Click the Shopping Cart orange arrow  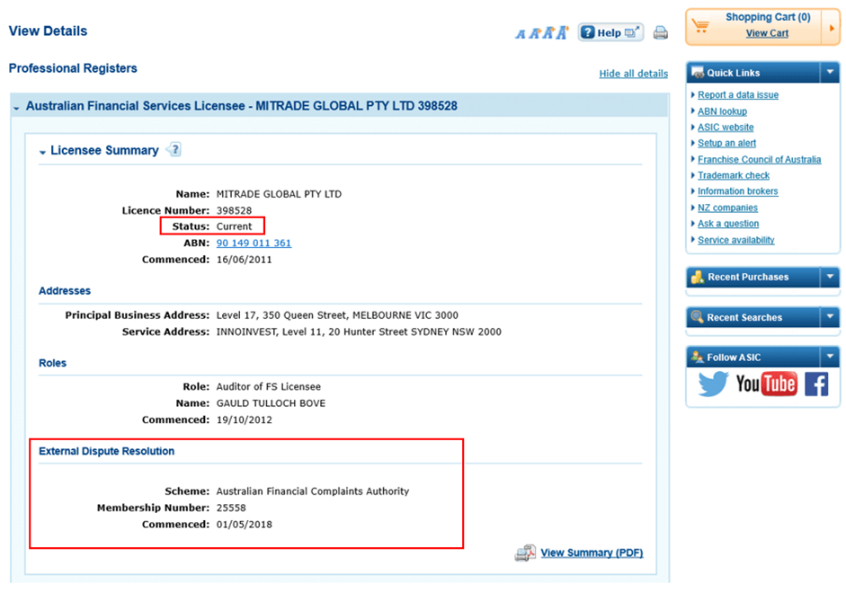(x=833, y=27)
